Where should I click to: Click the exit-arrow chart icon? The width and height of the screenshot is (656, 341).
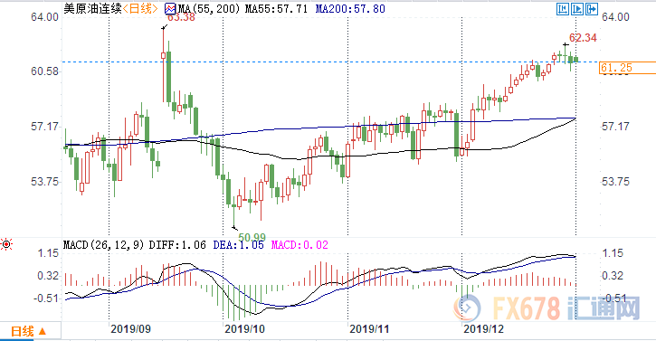point(591,9)
